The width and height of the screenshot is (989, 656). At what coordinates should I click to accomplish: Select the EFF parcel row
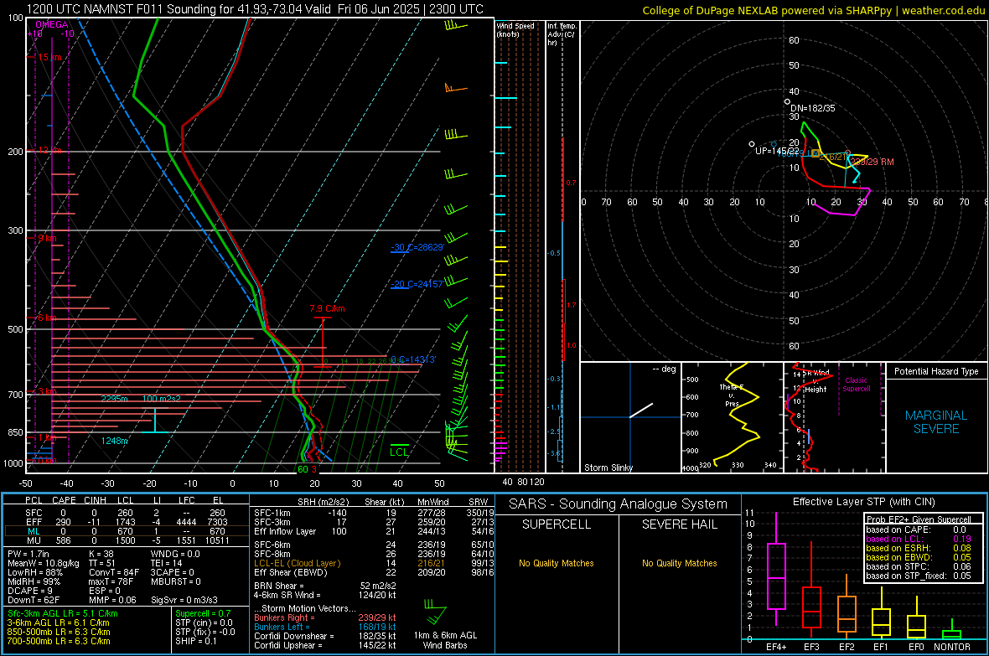coord(126,522)
